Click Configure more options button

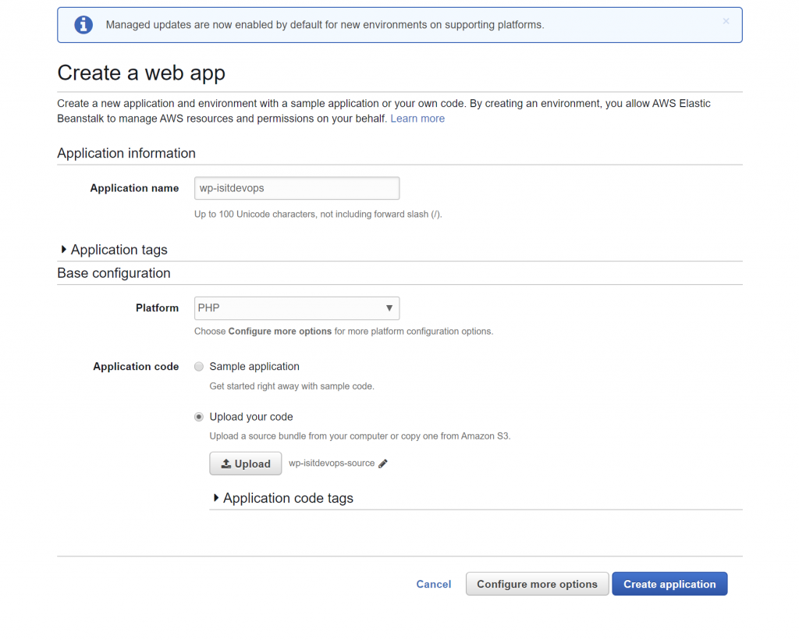tap(537, 584)
